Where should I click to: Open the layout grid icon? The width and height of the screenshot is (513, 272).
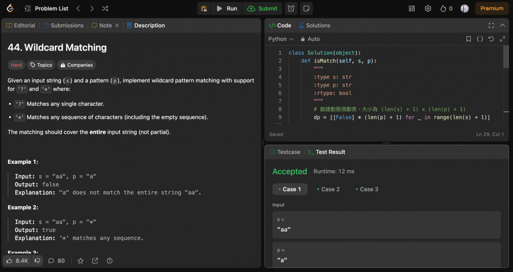(x=412, y=9)
